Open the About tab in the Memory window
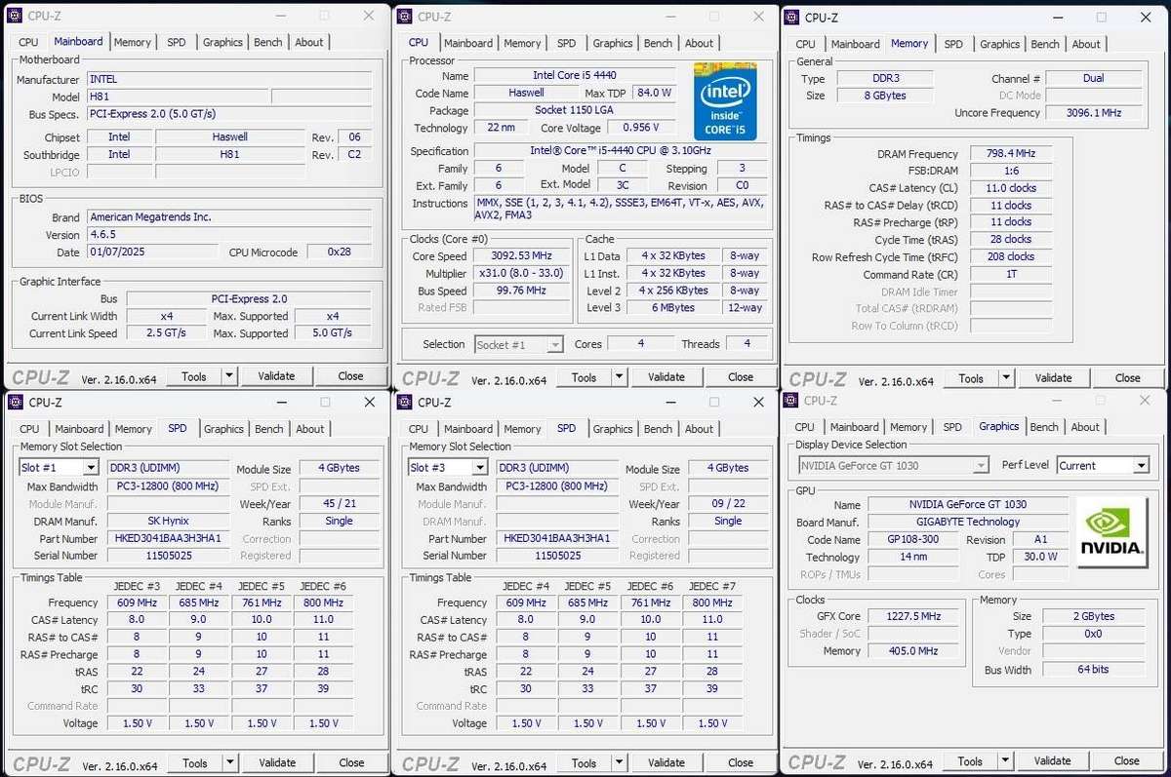1171x777 pixels. (1086, 44)
